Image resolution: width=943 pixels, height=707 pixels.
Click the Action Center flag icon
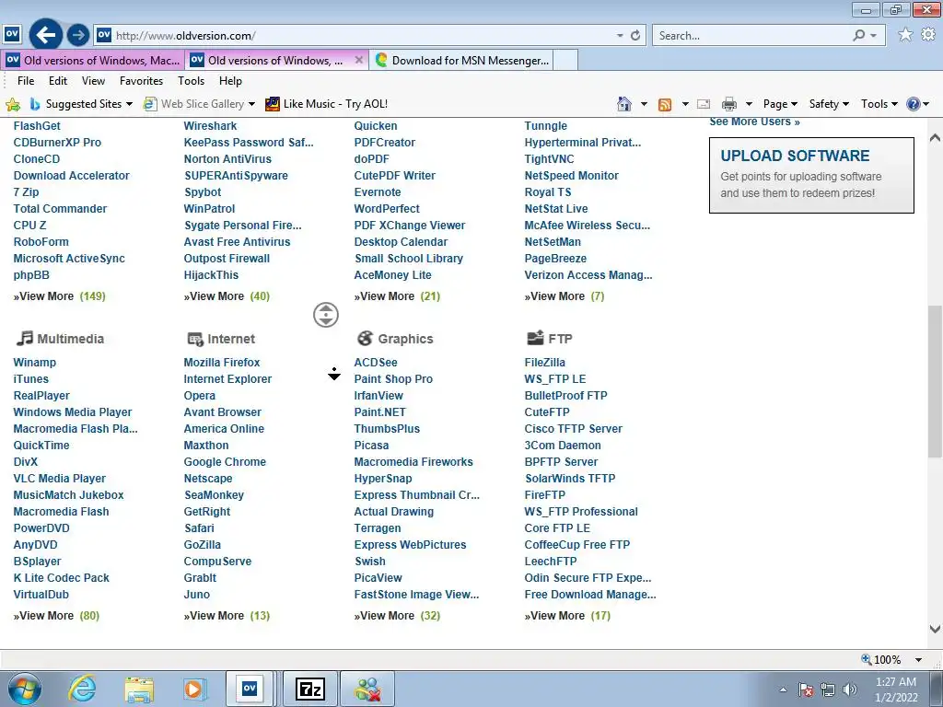[805, 690]
